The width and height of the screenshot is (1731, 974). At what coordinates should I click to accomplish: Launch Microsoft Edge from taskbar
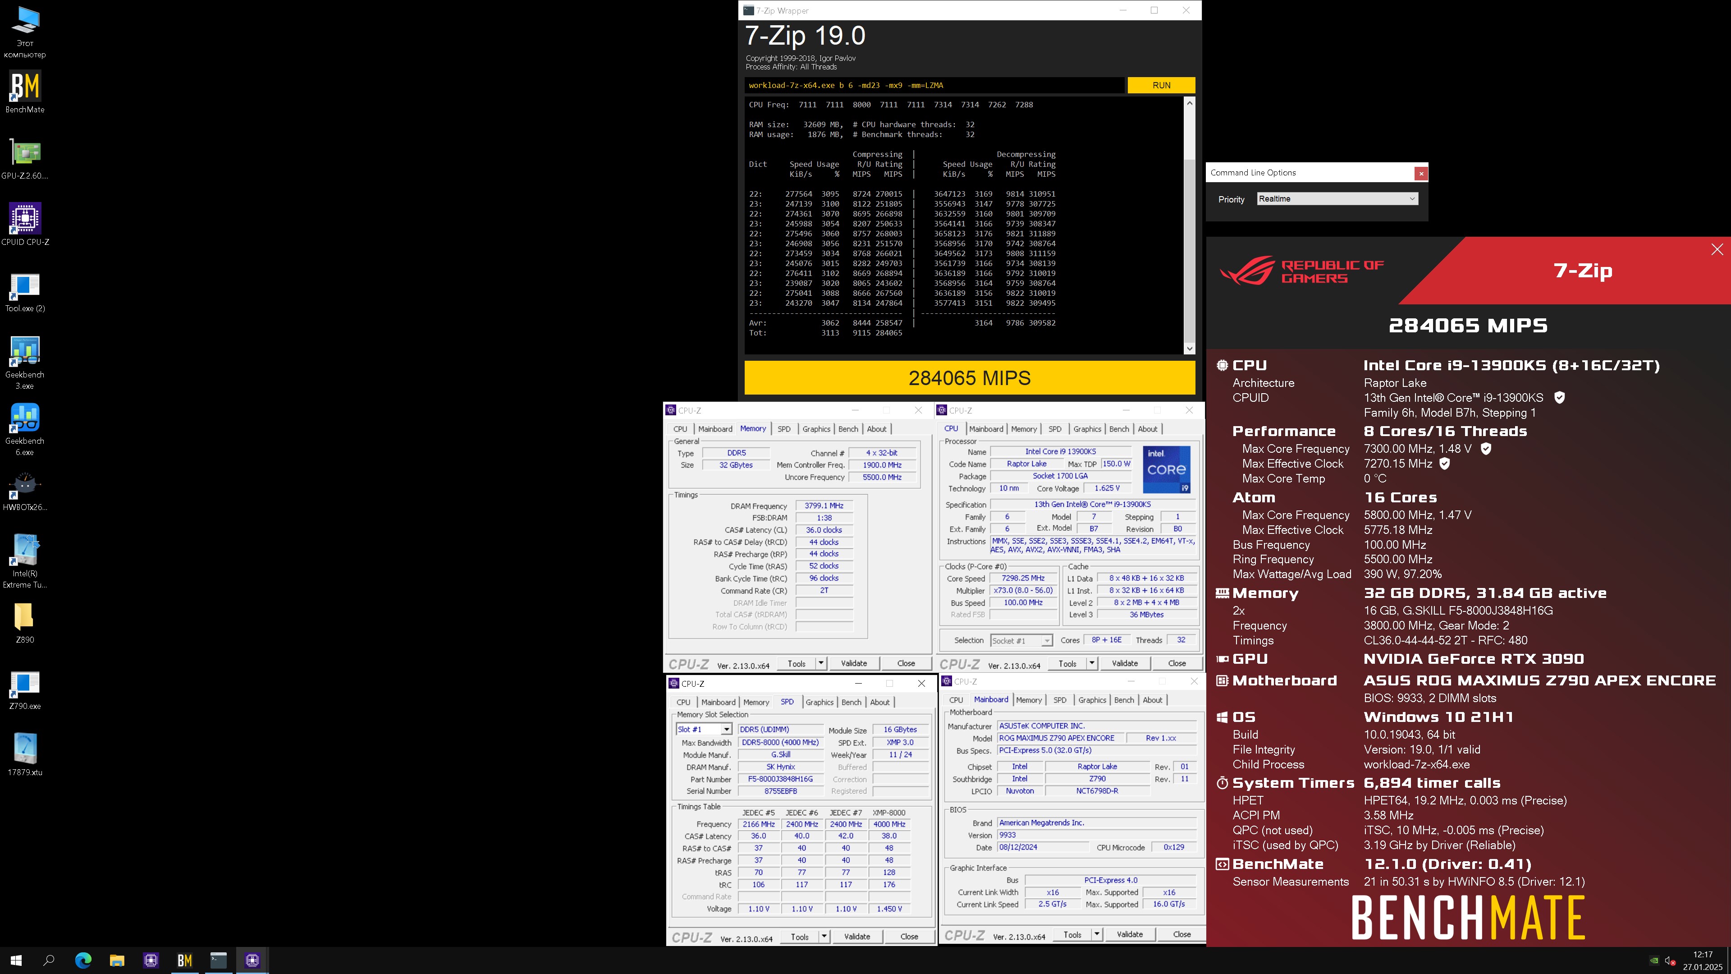[x=83, y=960]
